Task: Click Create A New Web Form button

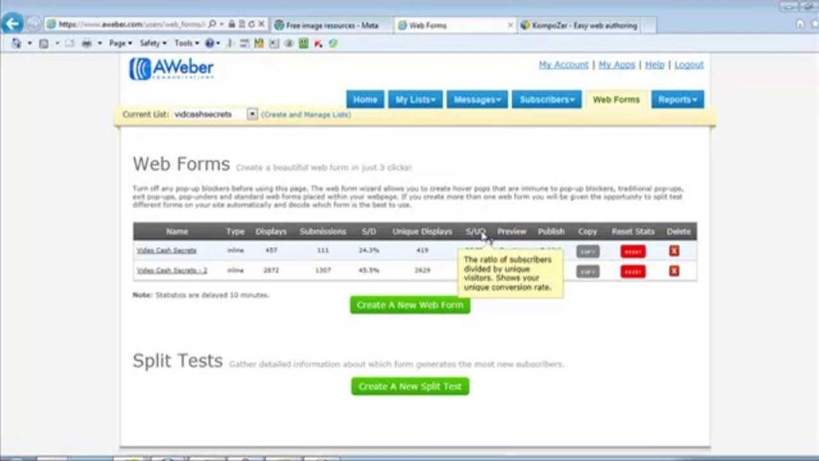Action: tap(410, 305)
